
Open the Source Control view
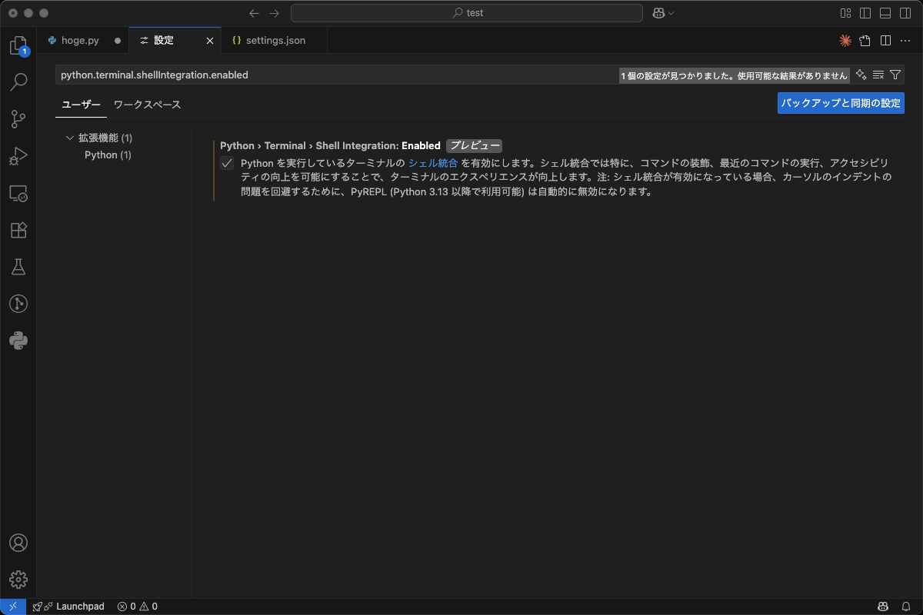[18, 119]
